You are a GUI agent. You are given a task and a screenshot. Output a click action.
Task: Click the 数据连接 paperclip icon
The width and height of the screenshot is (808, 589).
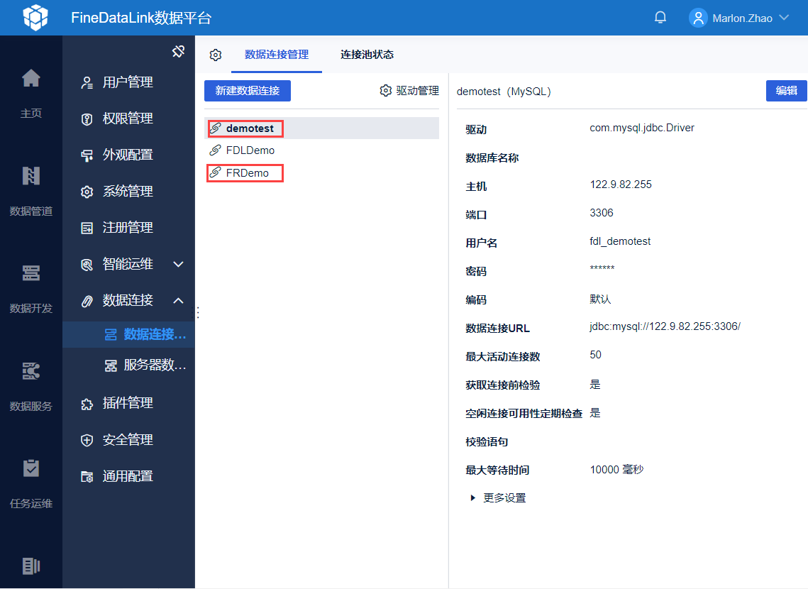87,301
